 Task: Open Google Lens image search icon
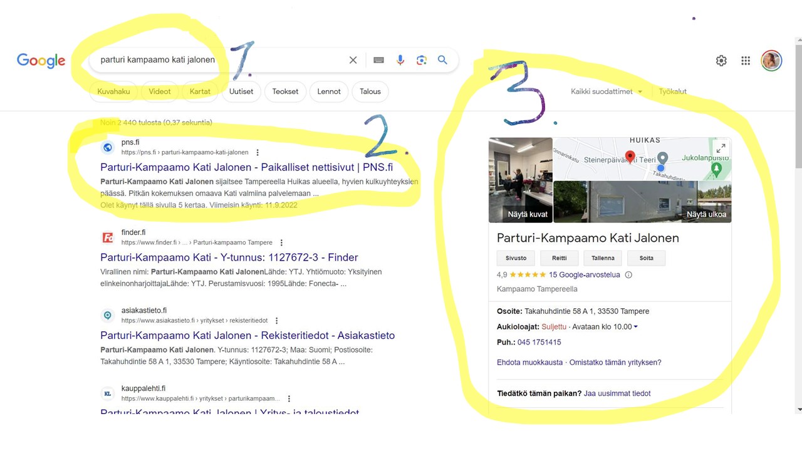422,60
